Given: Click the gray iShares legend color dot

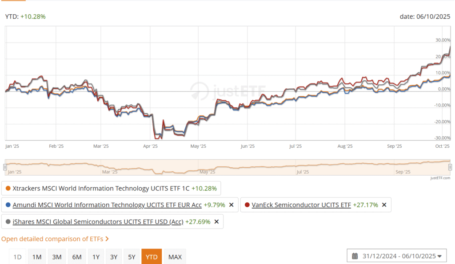Looking at the screenshot, I should click(8, 221).
